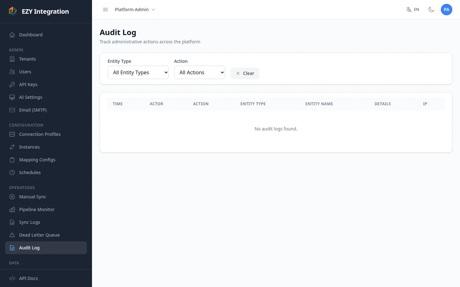460x287 pixels.
Task: Click the Sync Logs file icon
Action: [x=12, y=222]
